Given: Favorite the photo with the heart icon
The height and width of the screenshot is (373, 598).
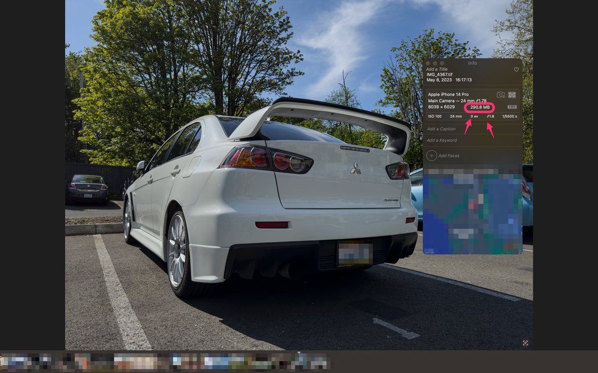Looking at the screenshot, I should pyautogui.click(x=516, y=70).
